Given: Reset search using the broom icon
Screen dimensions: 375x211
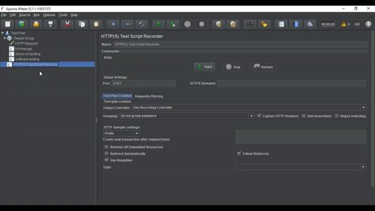Looking at the screenshot, I should point(264,24).
